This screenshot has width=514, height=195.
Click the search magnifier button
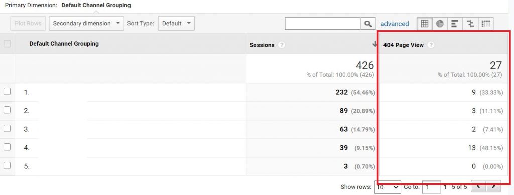click(x=368, y=24)
